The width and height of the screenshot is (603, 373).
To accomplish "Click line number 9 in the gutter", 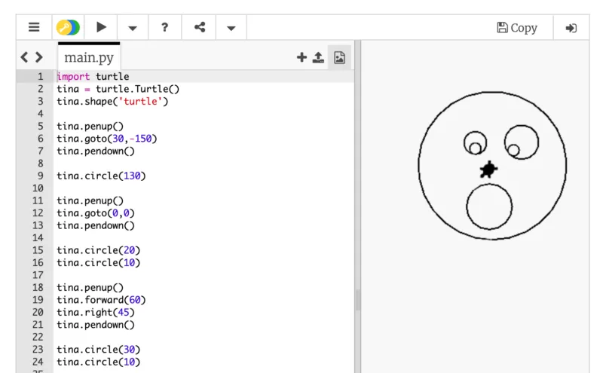I will click(38, 176).
